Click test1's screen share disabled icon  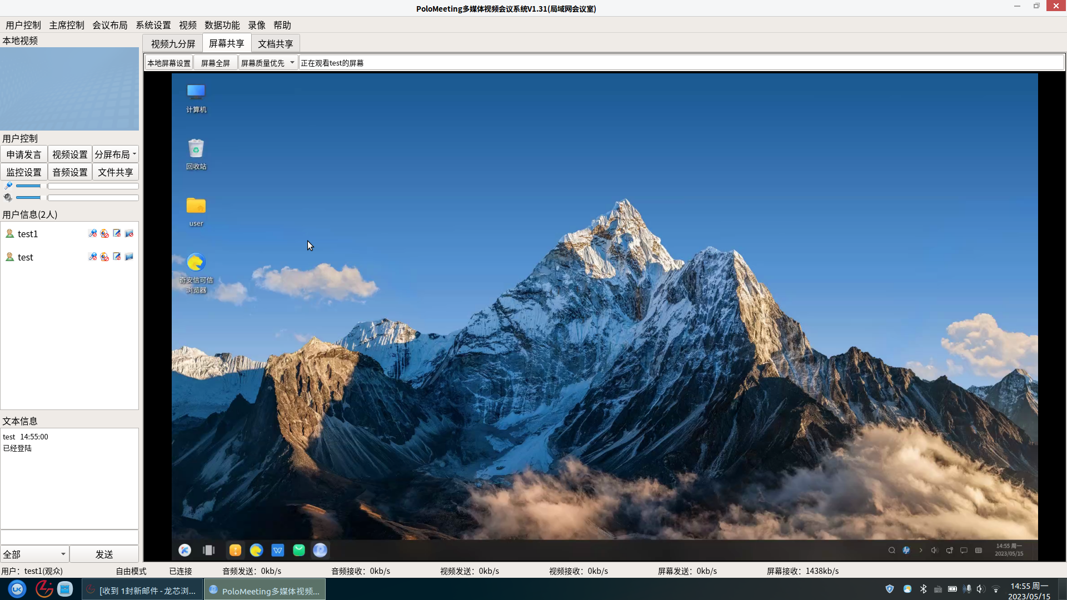click(x=129, y=233)
